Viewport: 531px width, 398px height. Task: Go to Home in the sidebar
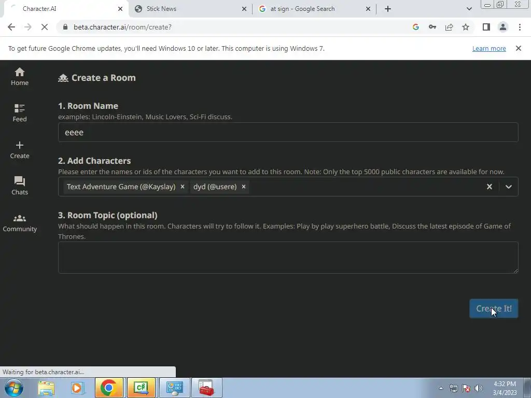pyautogui.click(x=20, y=77)
